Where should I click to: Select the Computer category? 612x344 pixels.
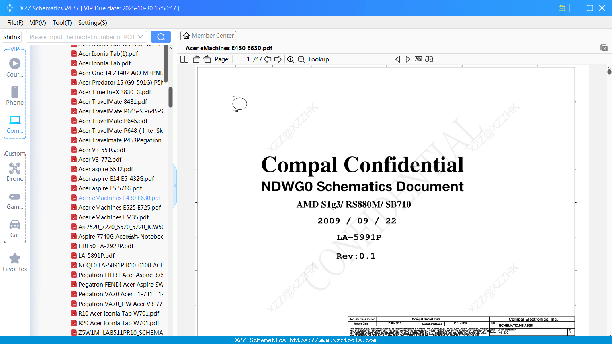pos(15,124)
